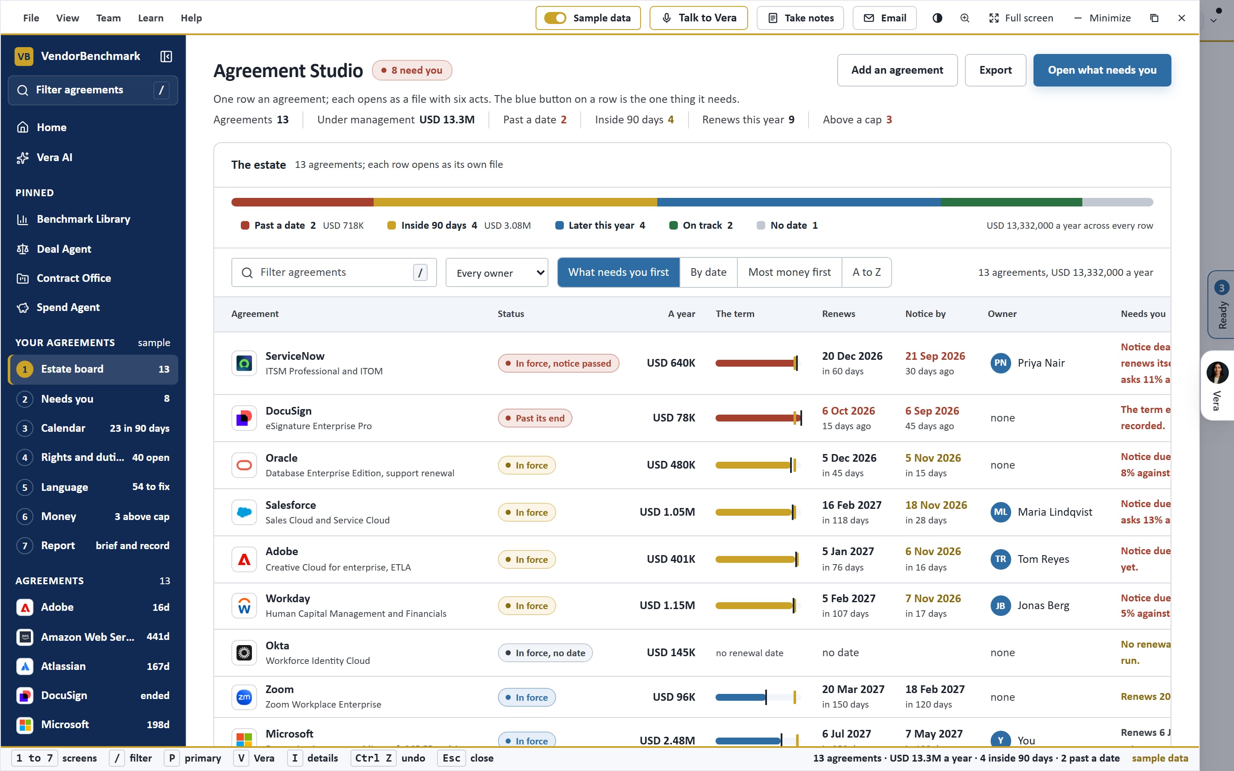
Task: Expand the chevron at the top right edge
Action: 1213,21
